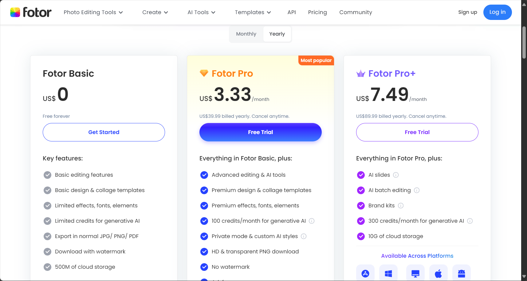Click "Basic design & collage templates" text
The width and height of the screenshot is (527, 281).
pos(100,190)
